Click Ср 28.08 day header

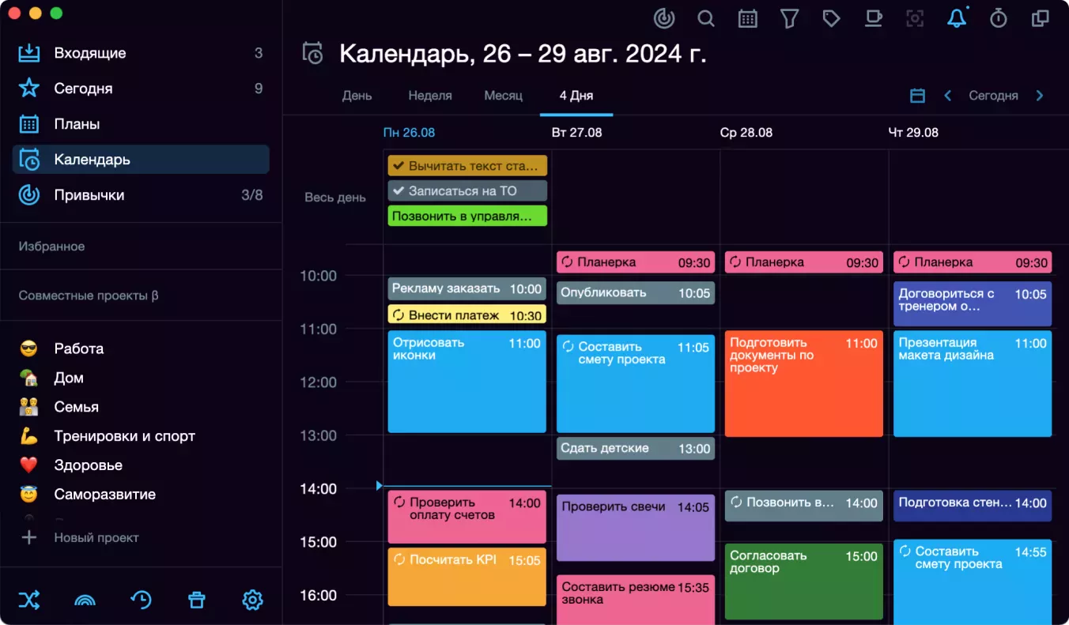[746, 132]
